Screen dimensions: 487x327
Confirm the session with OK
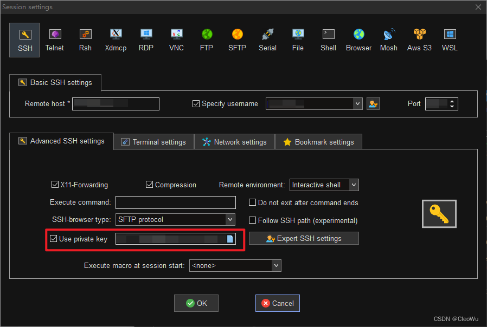[x=196, y=303]
